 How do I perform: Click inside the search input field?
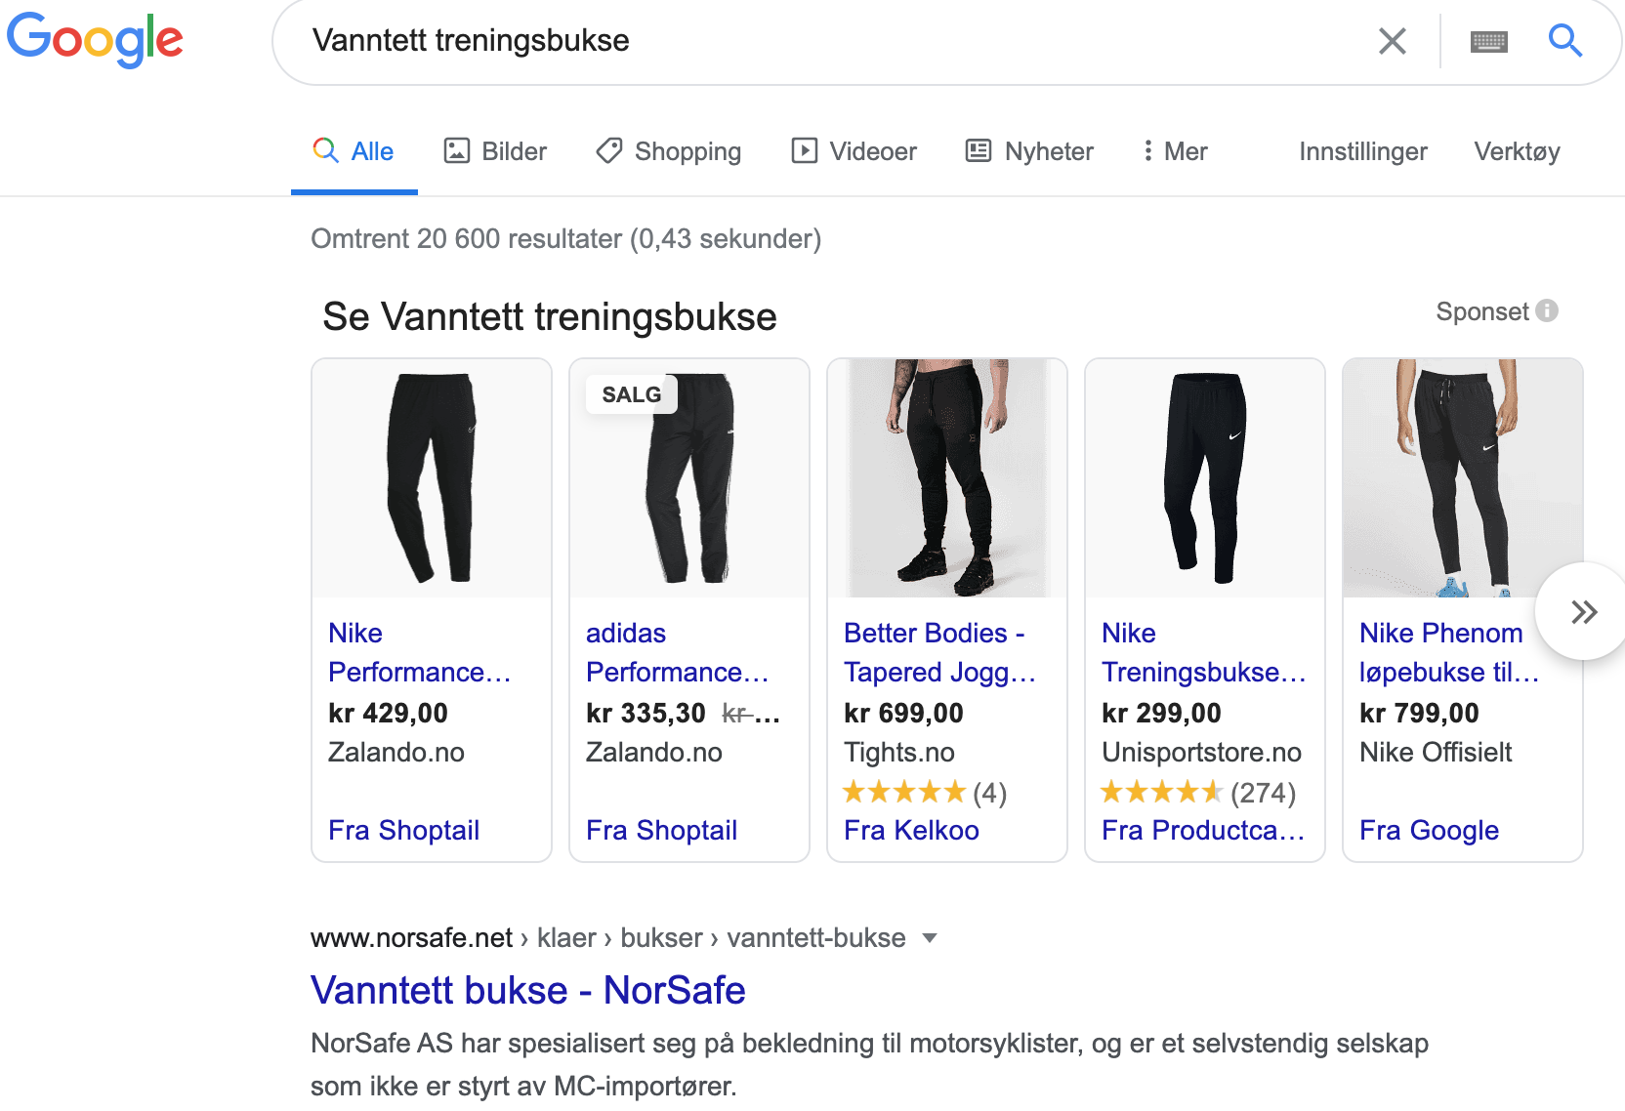(x=830, y=41)
